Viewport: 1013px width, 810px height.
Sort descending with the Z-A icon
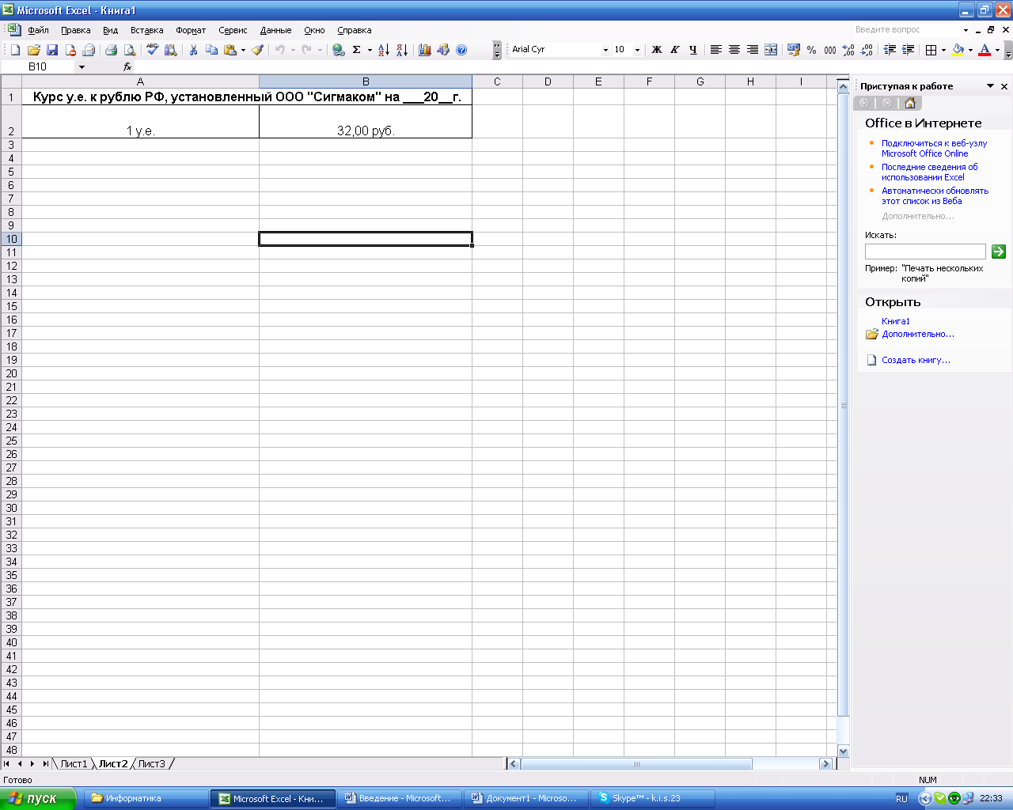[402, 50]
